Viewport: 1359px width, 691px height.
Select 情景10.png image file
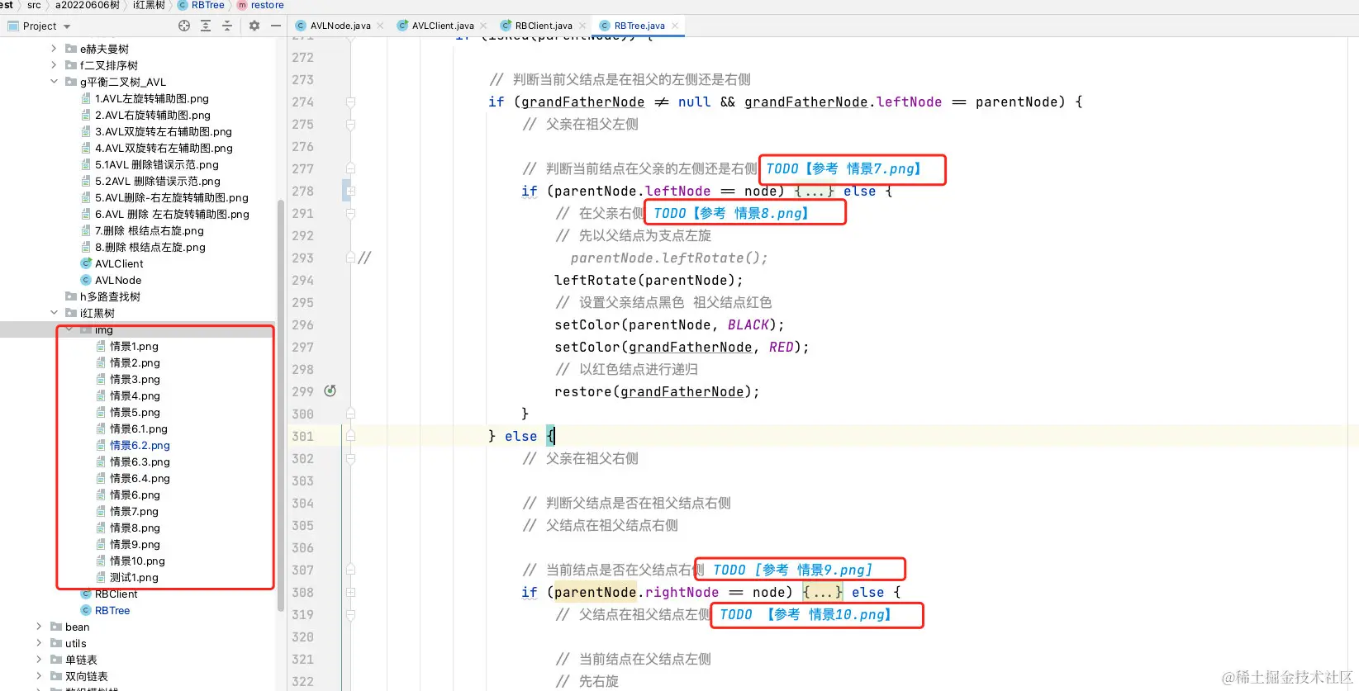(x=137, y=561)
